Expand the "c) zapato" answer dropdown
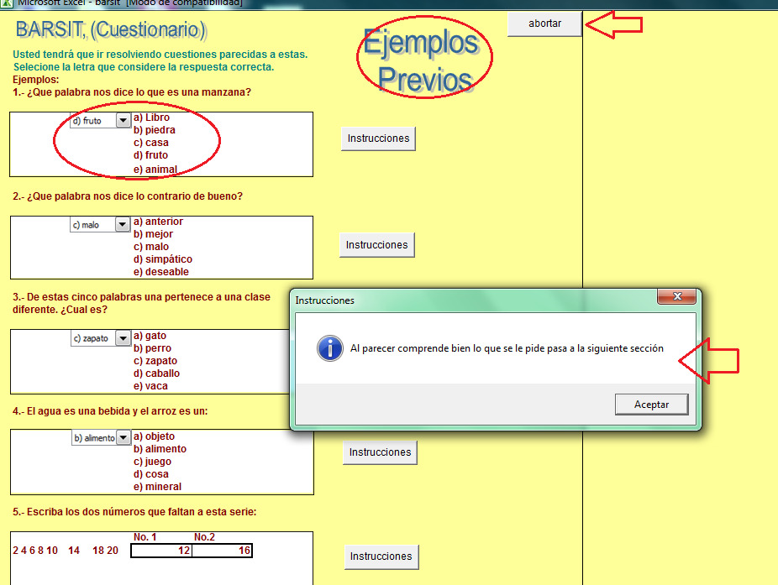Viewport: 778px width, 585px height. (123, 338)
